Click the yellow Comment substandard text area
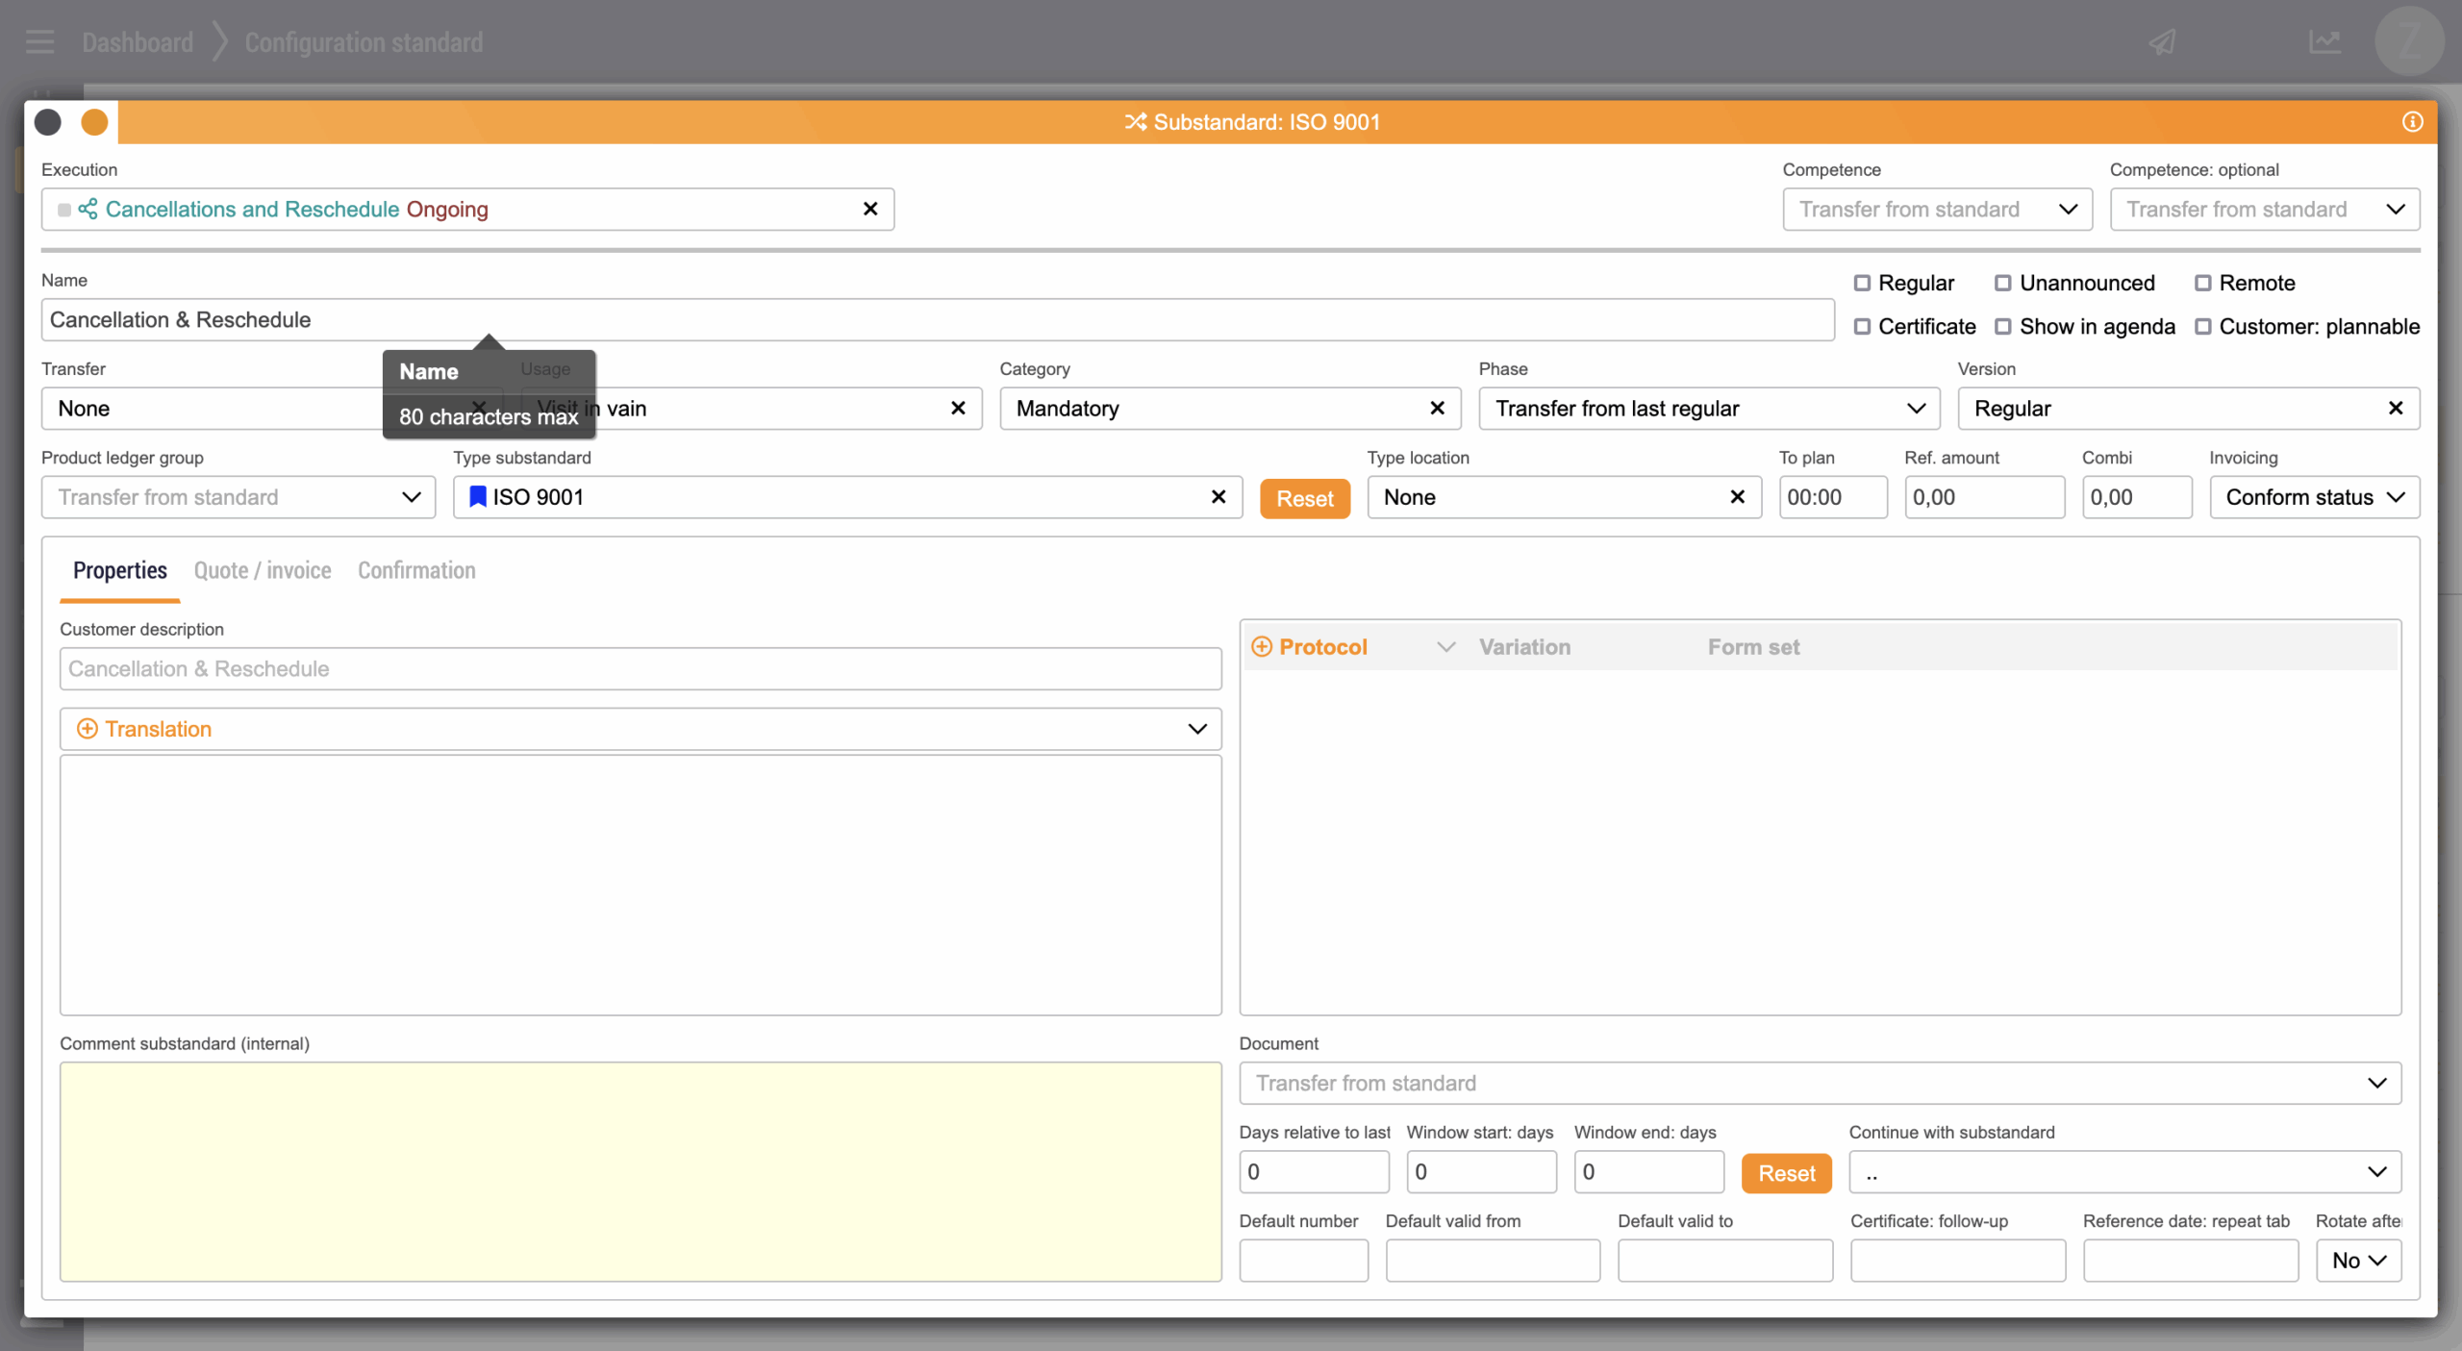The width and height of the screenshot is (2462, 1351). 641,1171
